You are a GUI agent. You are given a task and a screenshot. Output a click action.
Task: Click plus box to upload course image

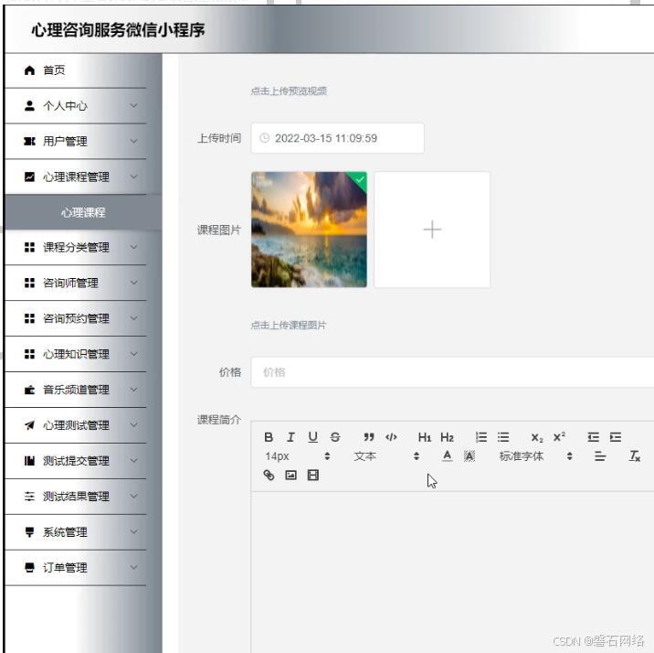click(432, 230)
